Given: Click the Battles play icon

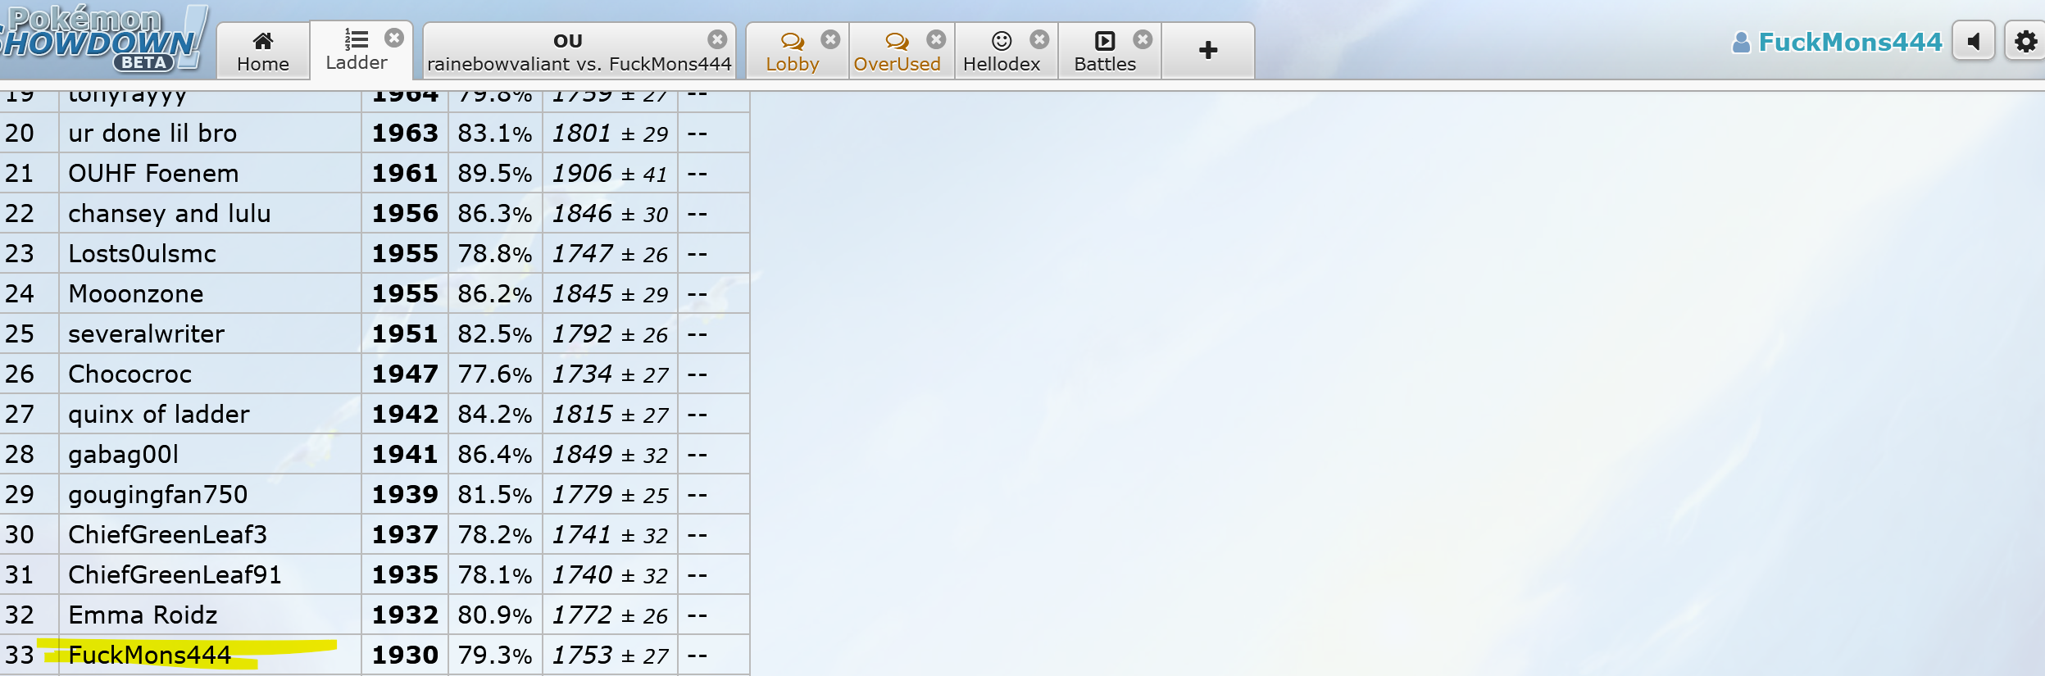Looking at the screenshot, I should coord(1105,41).
